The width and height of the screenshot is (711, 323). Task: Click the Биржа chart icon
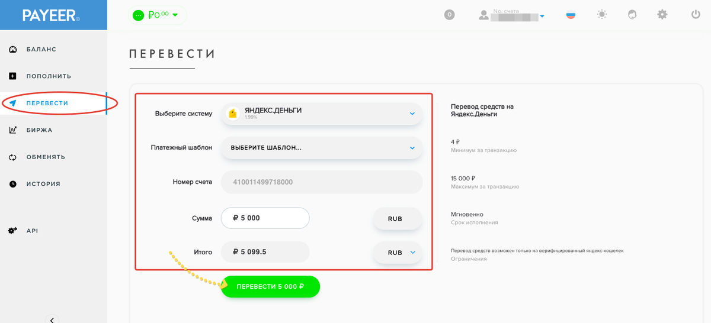[x=12, y=130]
